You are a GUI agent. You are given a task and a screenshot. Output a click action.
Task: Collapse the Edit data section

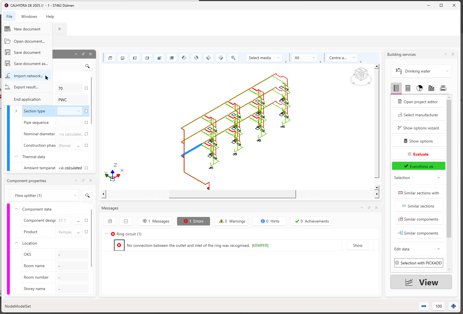[x=438, y=249]
